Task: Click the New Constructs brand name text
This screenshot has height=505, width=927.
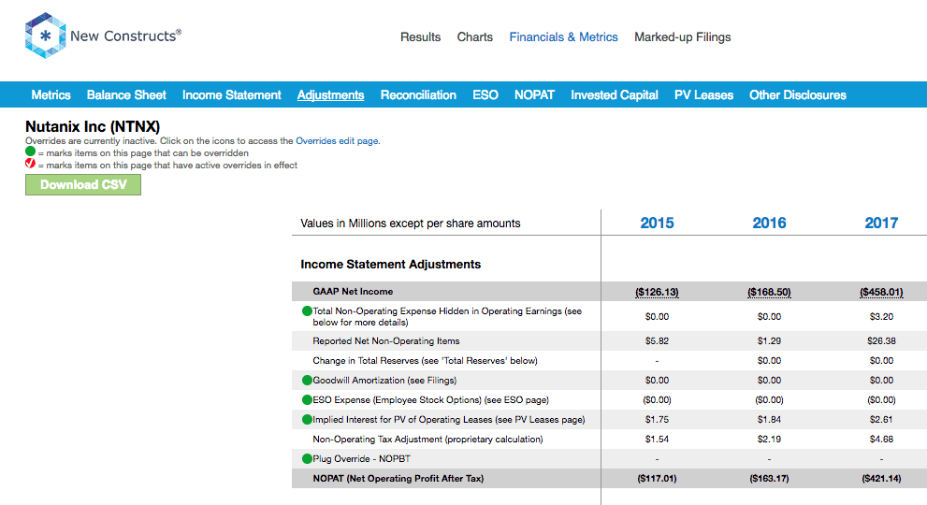Action: [x=125, y=36]
